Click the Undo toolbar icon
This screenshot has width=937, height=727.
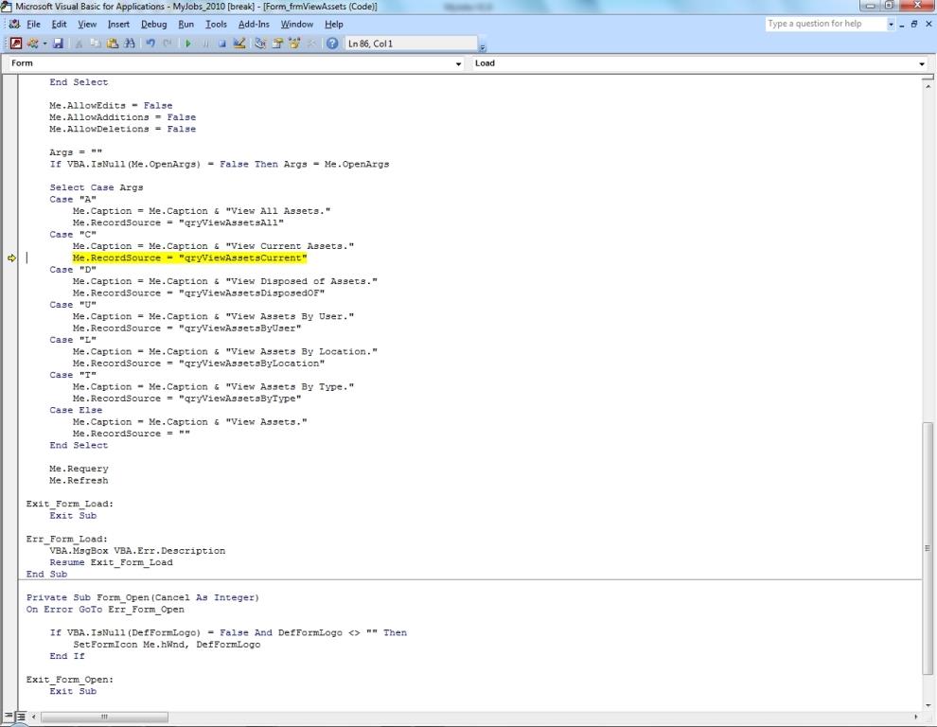point(150,44)
